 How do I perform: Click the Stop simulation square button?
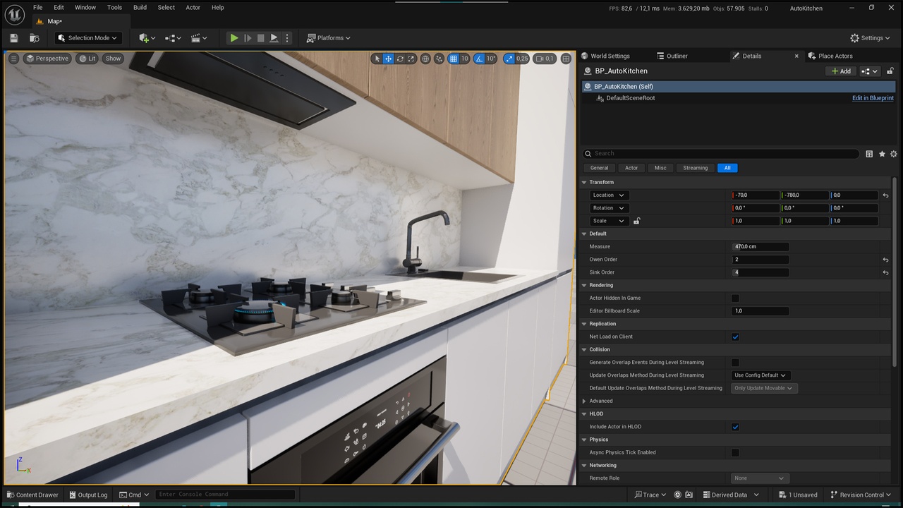(261, 38)
